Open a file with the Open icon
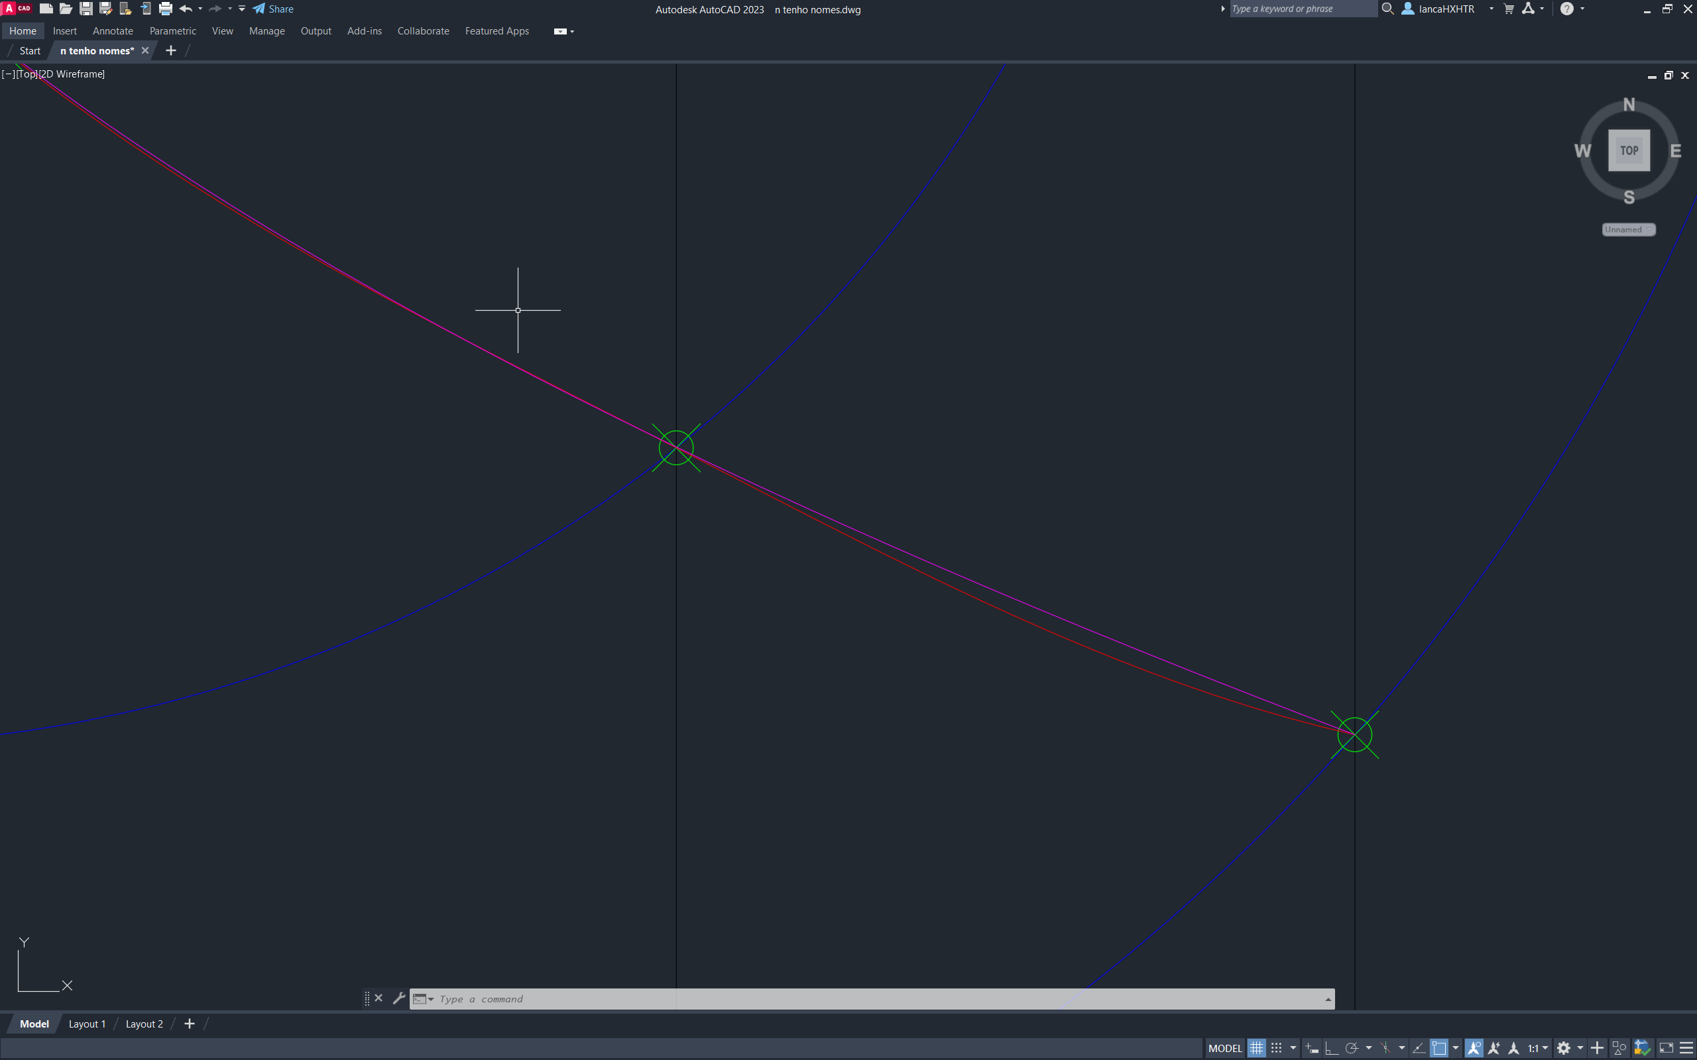The image size is (1697, 1060). (x=66, y=9)
